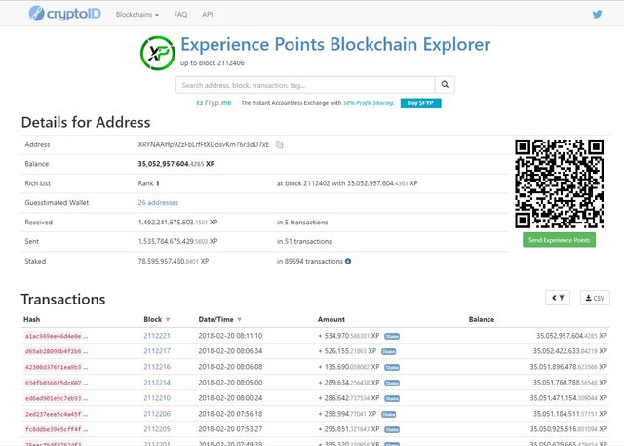Viewport: 624px width, 446px height.
Task: Open the Twitter bird icon
Action: click(x=597, y=15)
